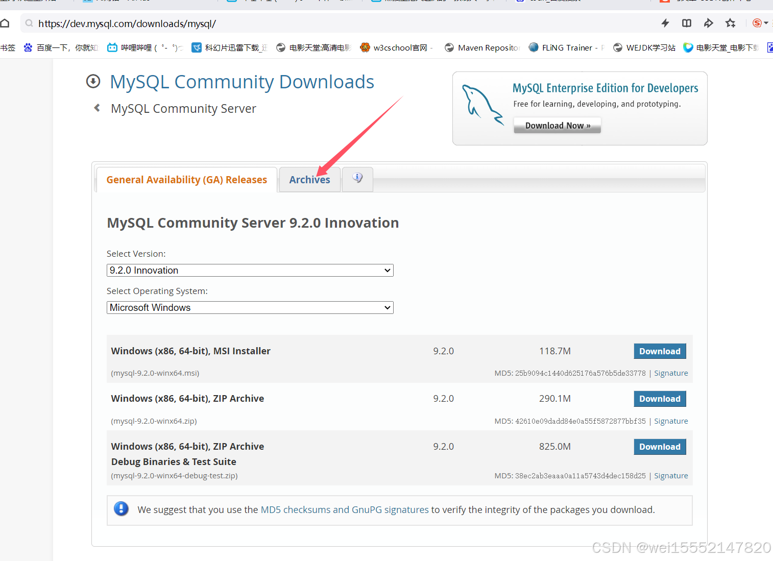Open MySQL Enterprise Edition for Developers link

tap(605, 88)
